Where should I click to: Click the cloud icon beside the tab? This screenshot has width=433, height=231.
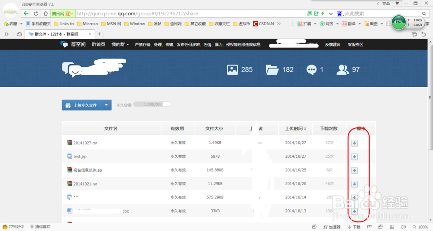19,34
